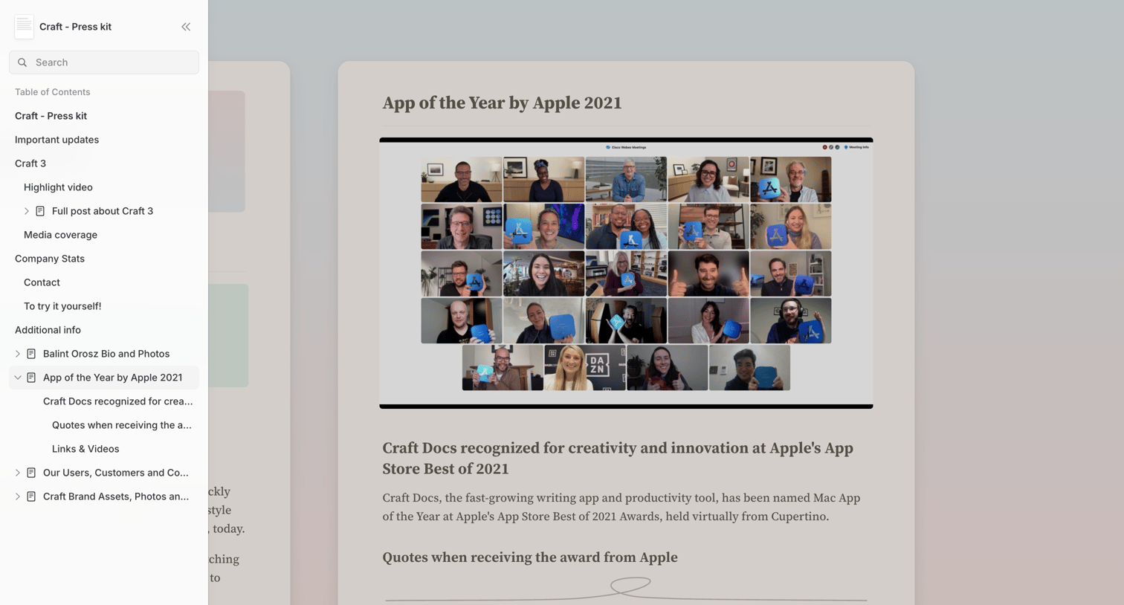The width and height of the screenshot is (1124, 605).
Task: Focus the Search field in sidebar
Action: click(104, 62)
